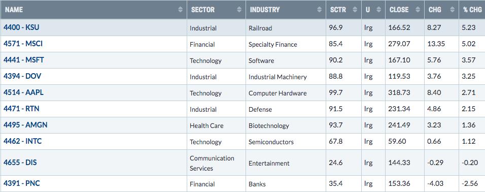This screenshot has height=192, width=485.
Task: Open the 4462 - INTC link
Action: pyautogui.click(x=23, y=141)
